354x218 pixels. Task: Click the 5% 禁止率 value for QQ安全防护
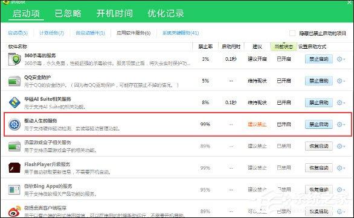[205, 81]
